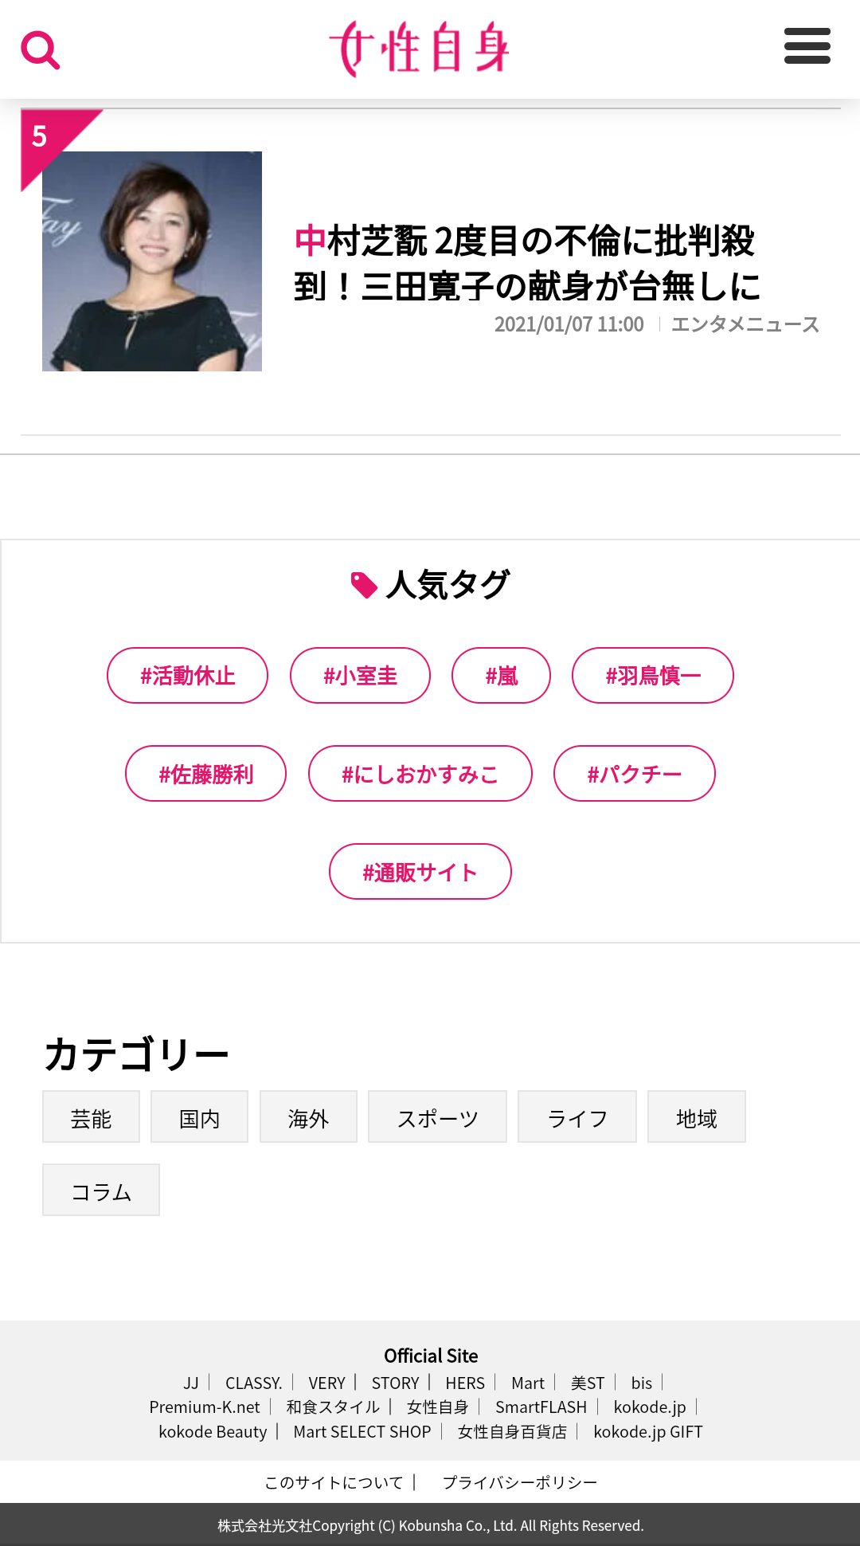Visit the SmartFLASH link
The height and width of the screenshot is (1546, 860).
541,1407
